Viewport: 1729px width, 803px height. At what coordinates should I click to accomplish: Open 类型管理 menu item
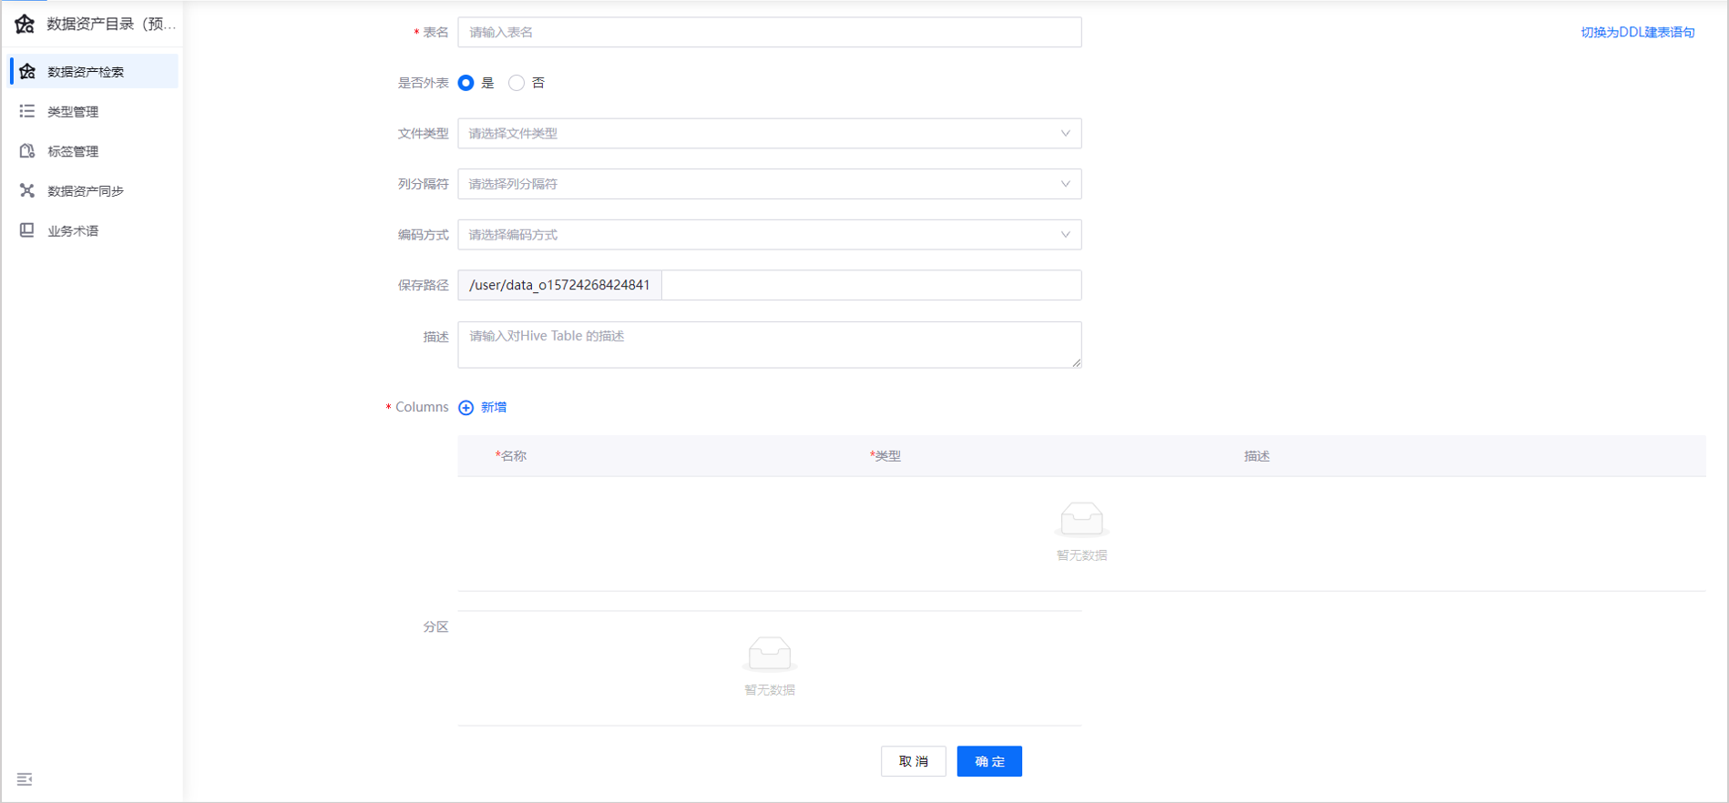click(x=94, y=111)
